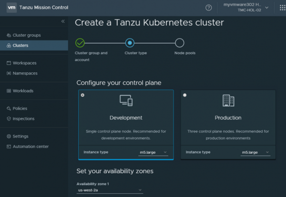
Task: Open Development instance type dropdown
Action: tap(151, 152)
